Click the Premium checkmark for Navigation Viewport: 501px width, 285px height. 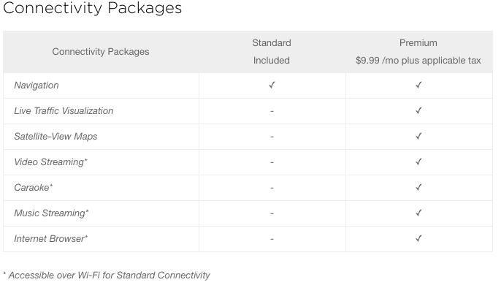coord(418,85)
